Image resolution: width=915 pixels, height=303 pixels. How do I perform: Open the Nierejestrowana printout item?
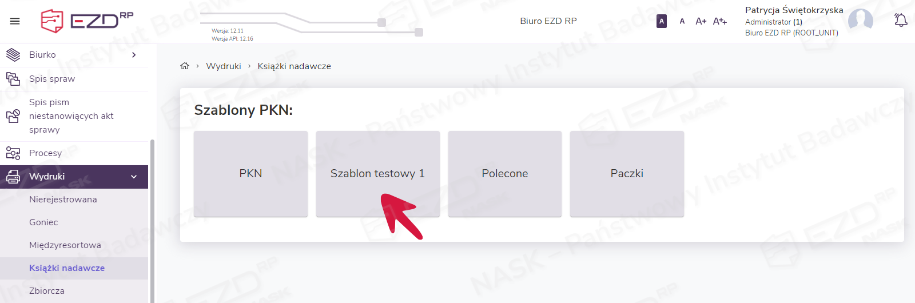63,200
